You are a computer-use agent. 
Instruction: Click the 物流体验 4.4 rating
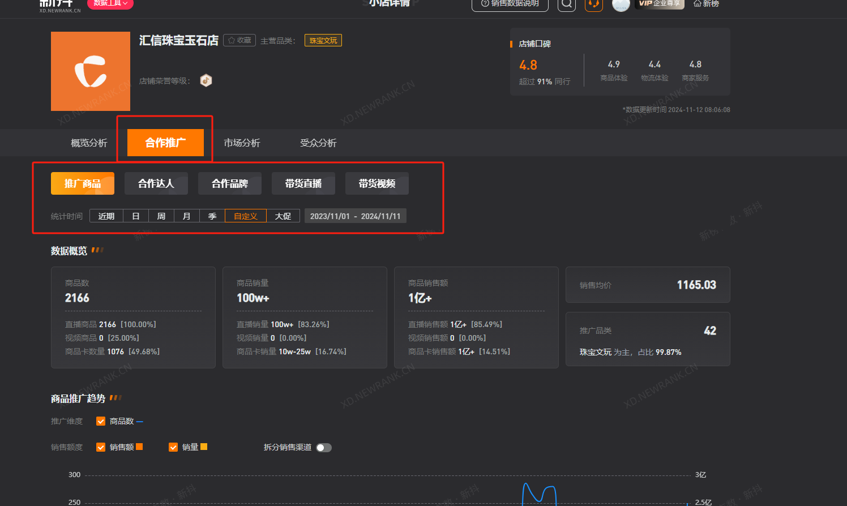654,65
